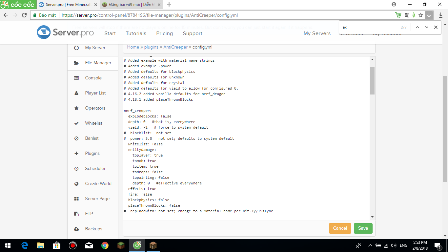Open File Explorer from the taskbar
This screenshot has height=252, width=448.
(x=41, y=245)
